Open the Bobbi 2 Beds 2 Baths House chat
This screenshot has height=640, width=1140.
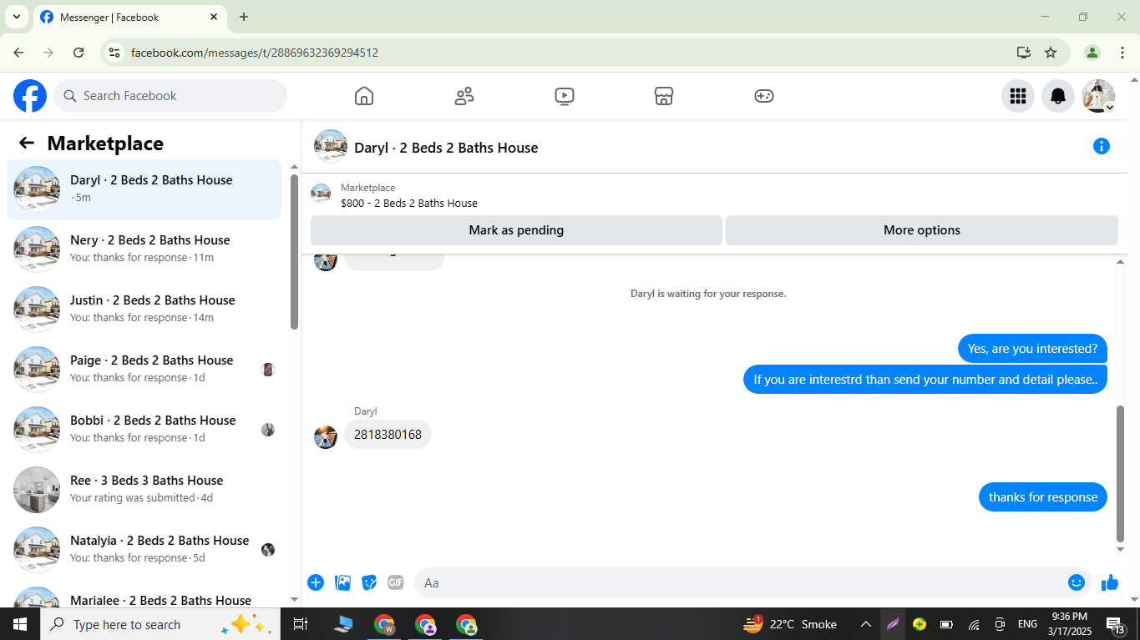[x=144, y=430]
